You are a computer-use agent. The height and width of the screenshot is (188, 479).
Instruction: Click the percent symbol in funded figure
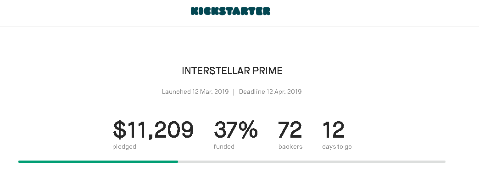(x=248, y=130)
